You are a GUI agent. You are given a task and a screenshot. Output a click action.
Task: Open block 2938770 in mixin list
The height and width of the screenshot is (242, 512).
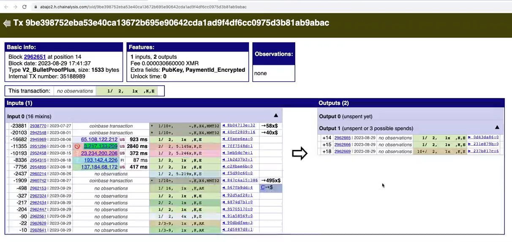(38, 126)
